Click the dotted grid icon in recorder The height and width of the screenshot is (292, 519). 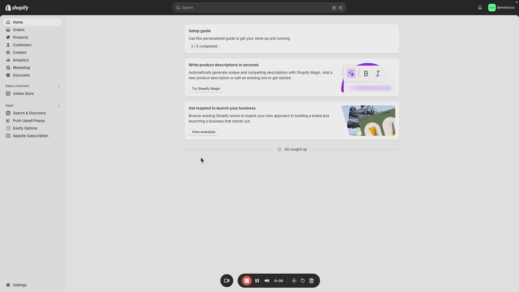(x=294, y=281)
